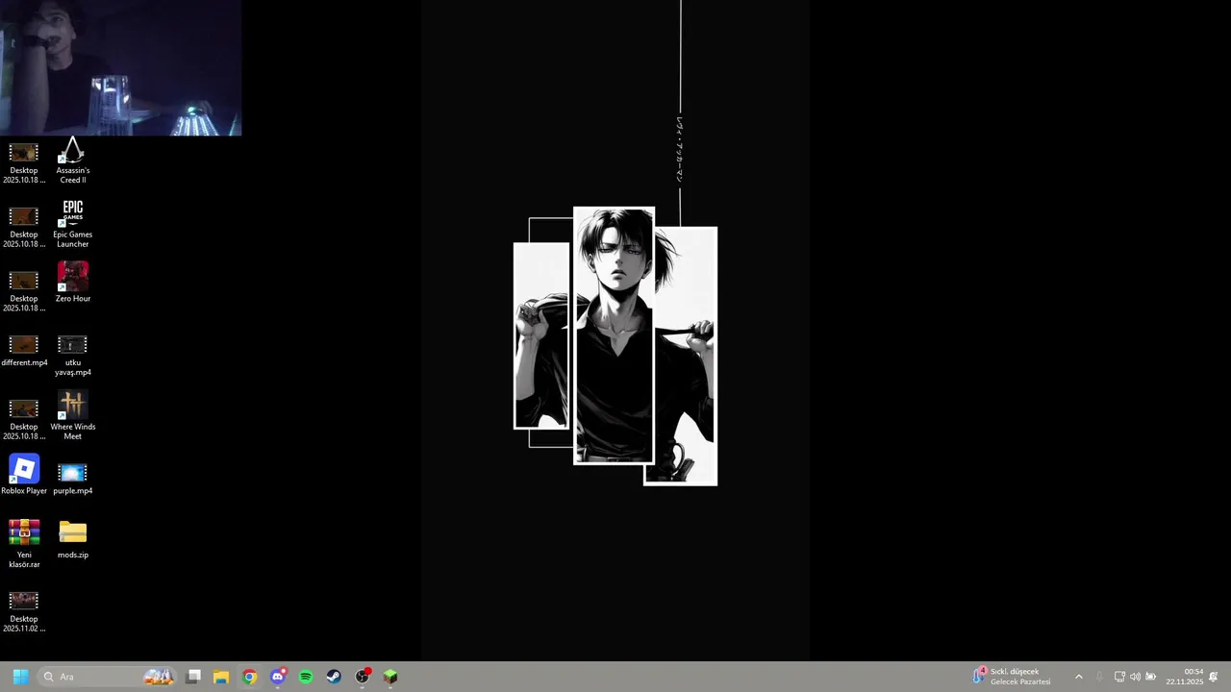Open the clock showing 00:54 22.11.2025
The width and height of the screenshot is (1231, 692).
pyautogui.click(x=1185, y=677)
